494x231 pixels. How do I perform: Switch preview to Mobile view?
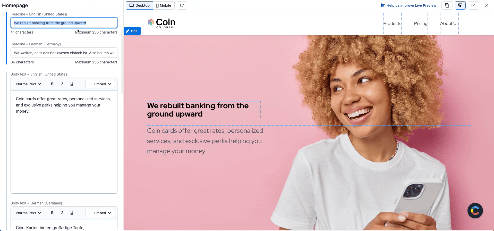(164, 5)
